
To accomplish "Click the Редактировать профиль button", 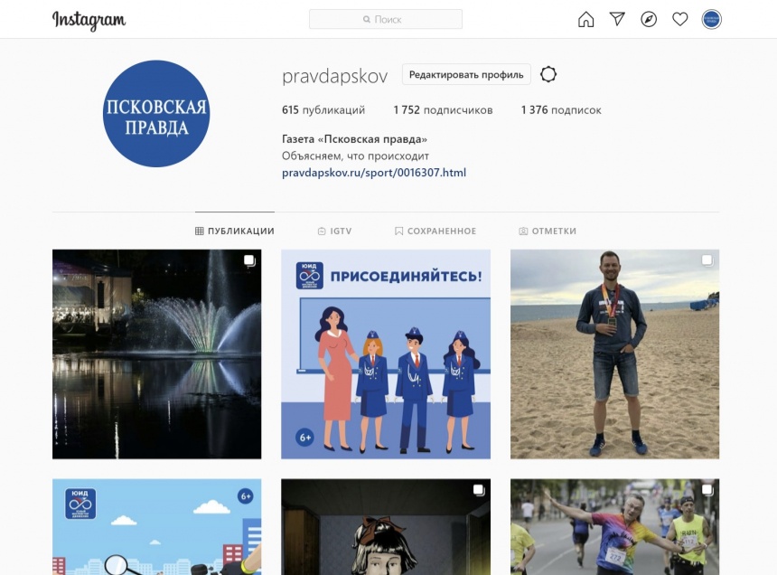I will (x=466, y=75).
